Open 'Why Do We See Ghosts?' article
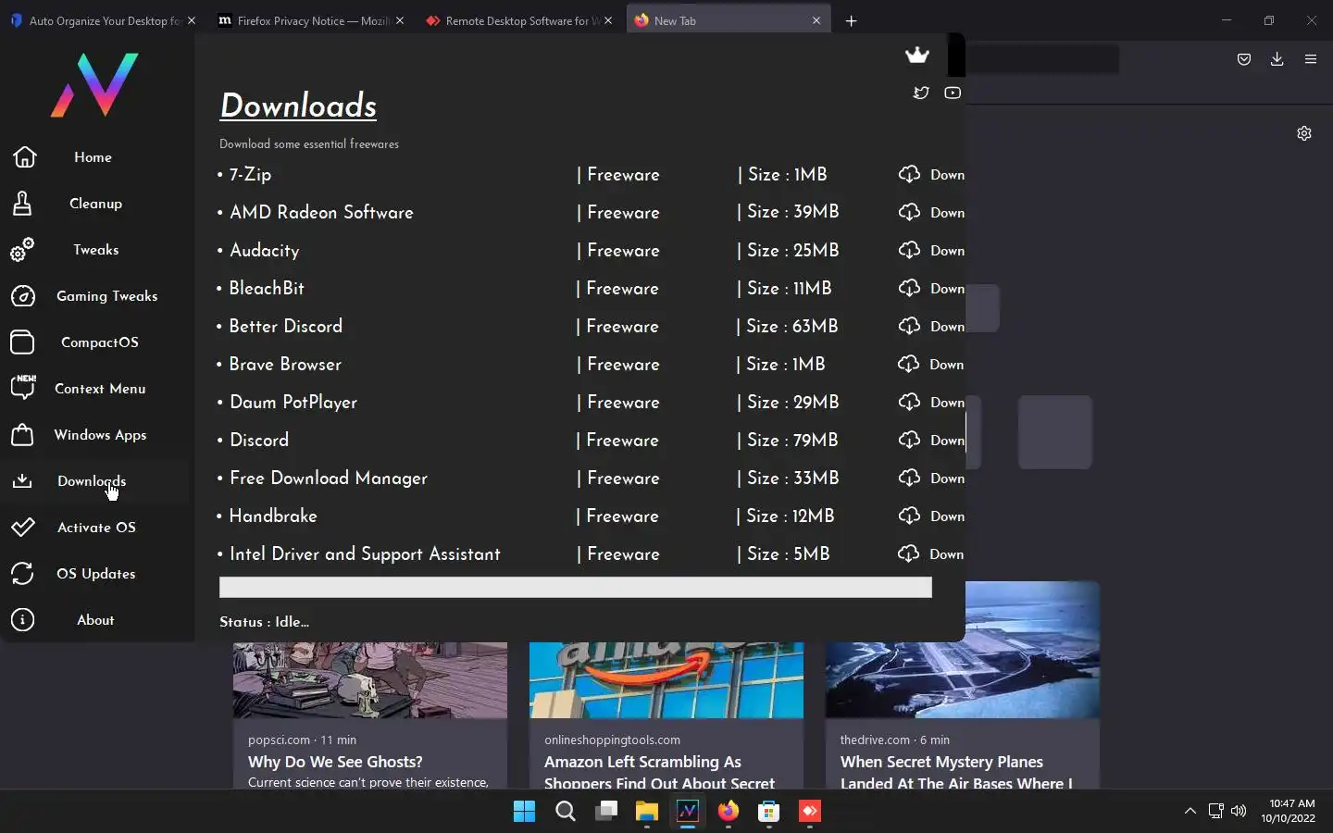This screenshot has width=1333, height=833. click(x=335, y=762)
